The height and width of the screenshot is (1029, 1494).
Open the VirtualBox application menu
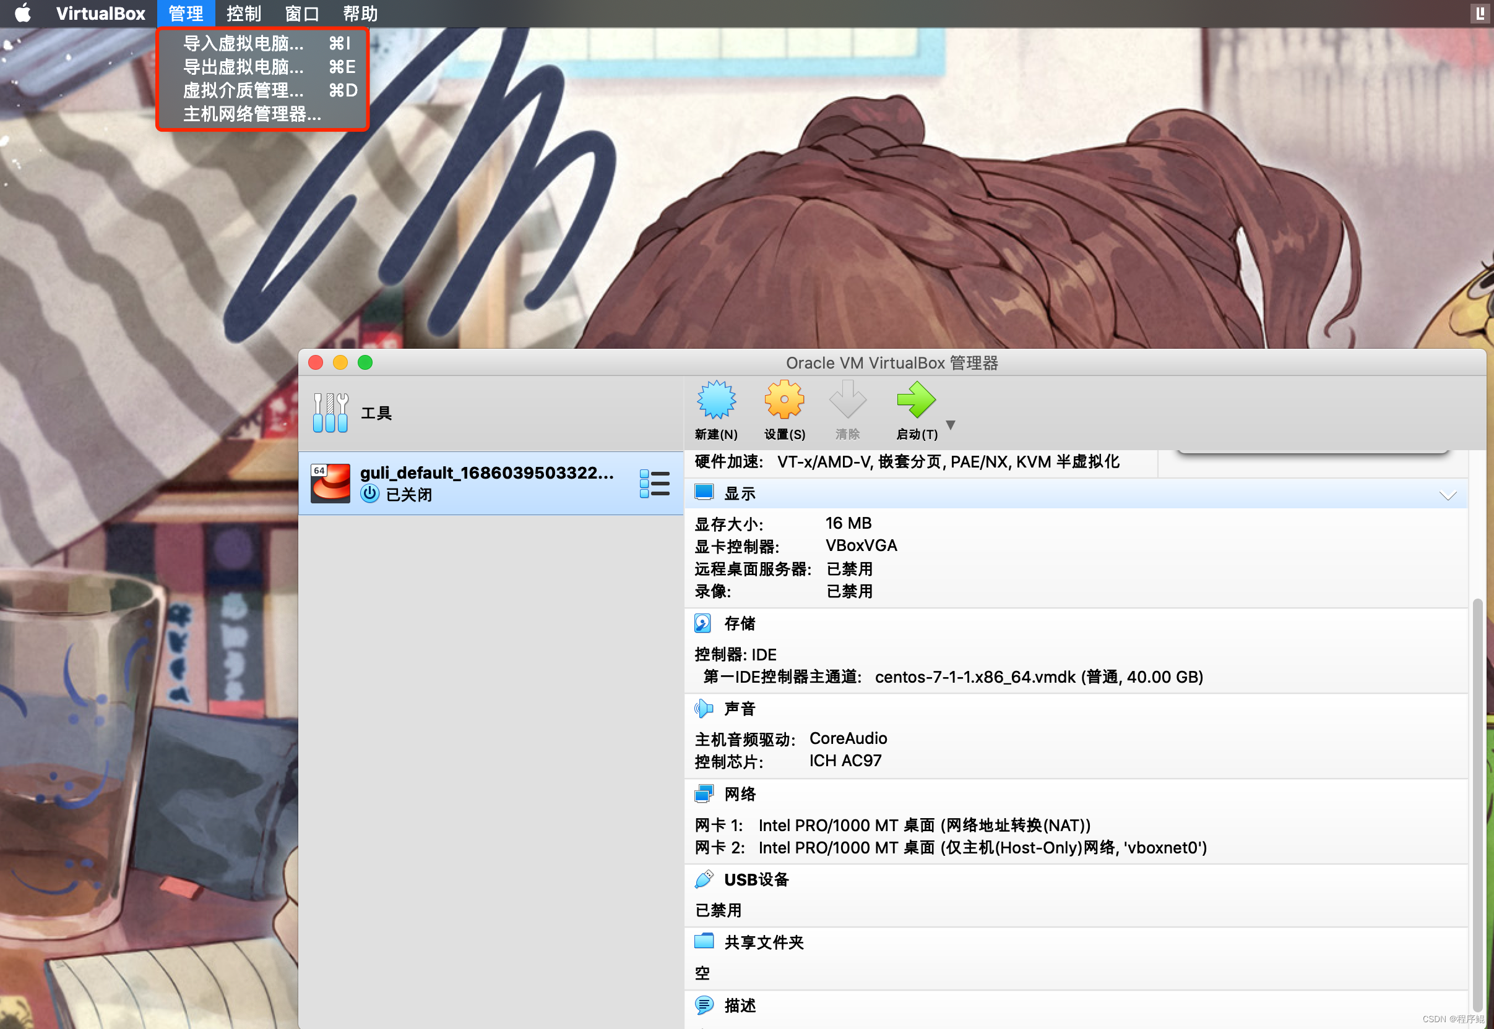[x=101, y=14]
